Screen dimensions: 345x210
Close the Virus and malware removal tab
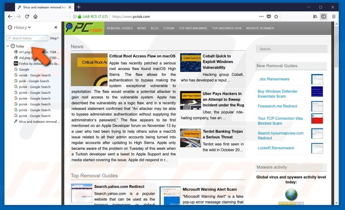(70, 7)
